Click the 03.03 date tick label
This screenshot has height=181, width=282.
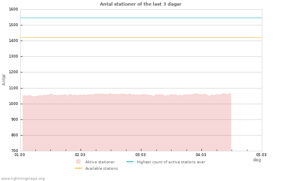[141, 154]
